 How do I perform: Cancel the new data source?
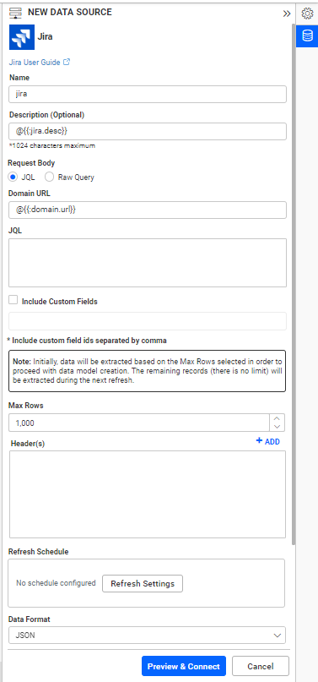click(x=261, y=666)
